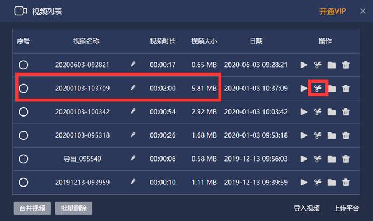Mark 20191213-093959 with its selection circle
This screenshot has width=373, height=221.
click(x=23, y=183)
